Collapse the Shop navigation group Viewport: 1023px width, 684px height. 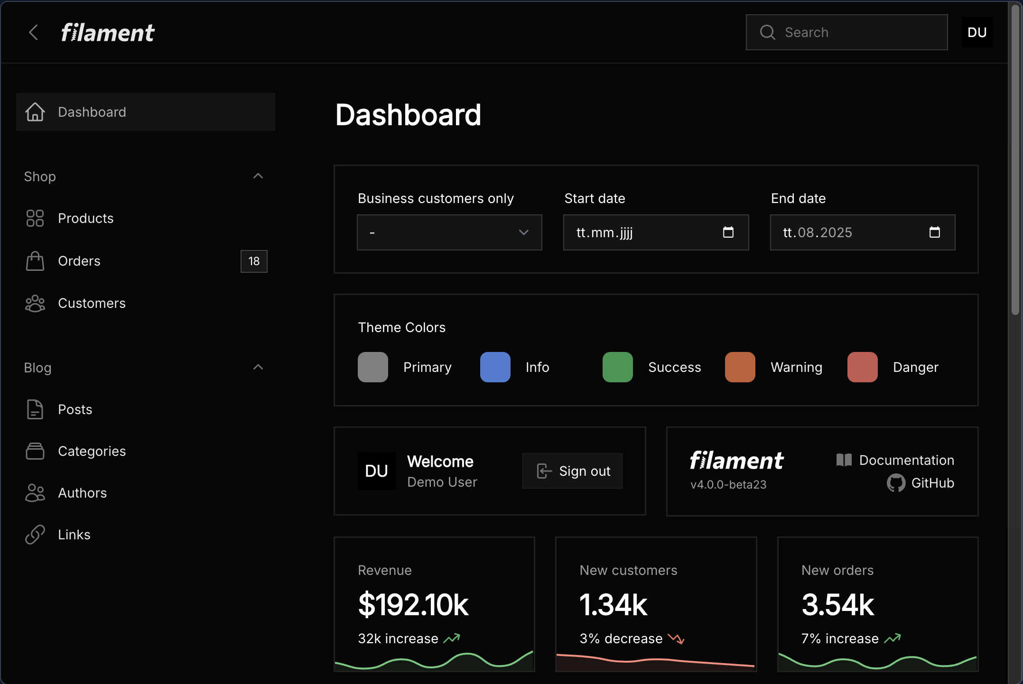pyautogui.click(x=258, y=176)
